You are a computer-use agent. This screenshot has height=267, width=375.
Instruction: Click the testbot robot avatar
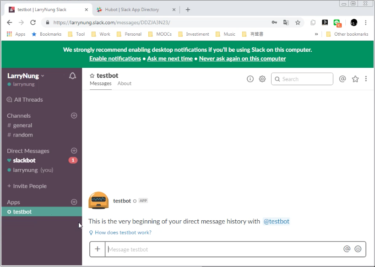[98, 201]
